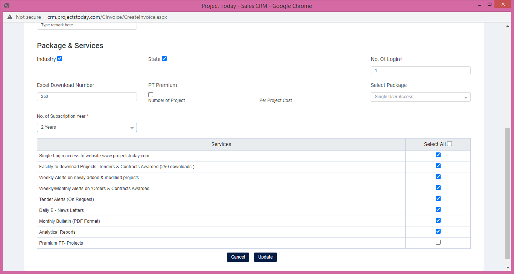Toggle the State checkbox

click(x=164, y=59)
